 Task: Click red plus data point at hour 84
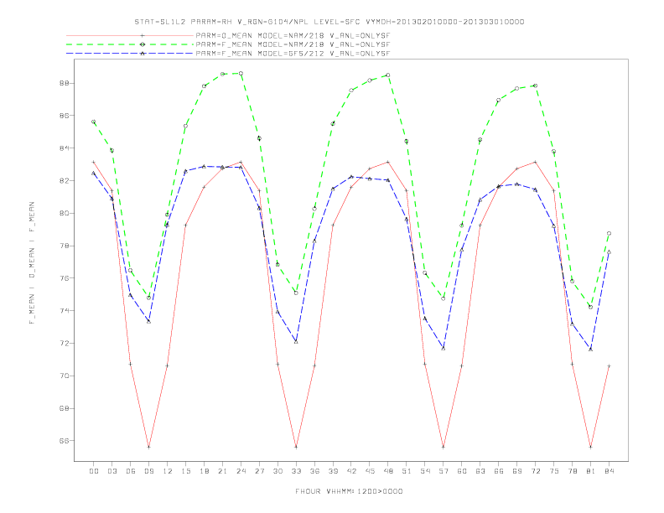(x=609, y=365)
